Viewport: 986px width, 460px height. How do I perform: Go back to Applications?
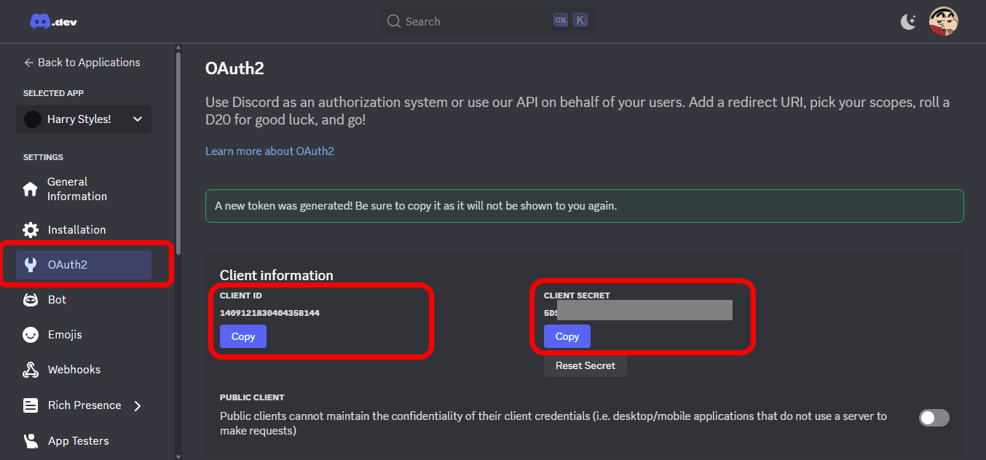tap(82, 63)
